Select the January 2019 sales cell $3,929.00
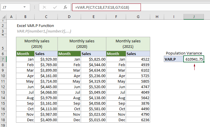Screen dimensions: 210x127 (x=46, y=59)
